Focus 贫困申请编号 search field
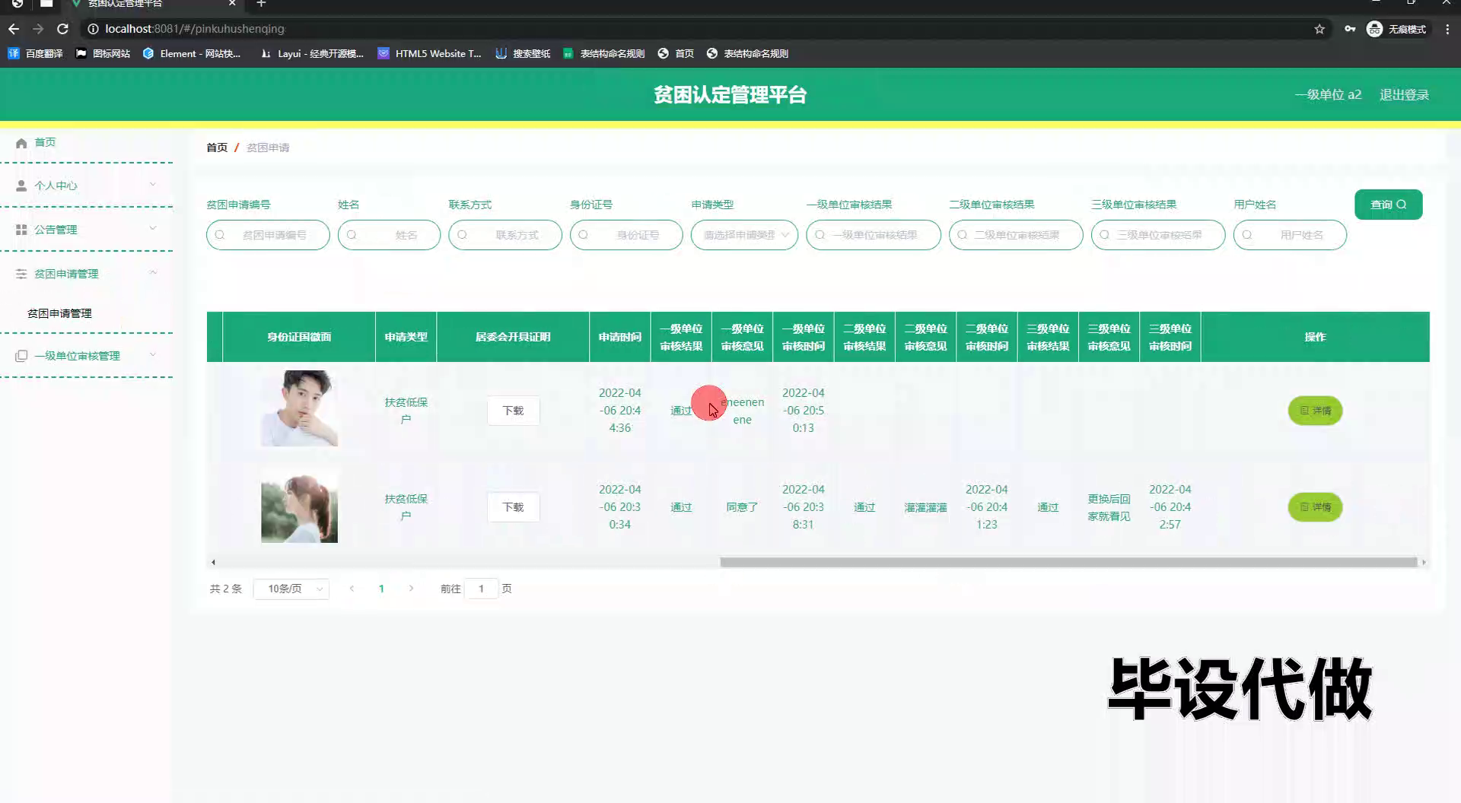The width and height of the screenshot is (1461, 803). coord(268,235)
